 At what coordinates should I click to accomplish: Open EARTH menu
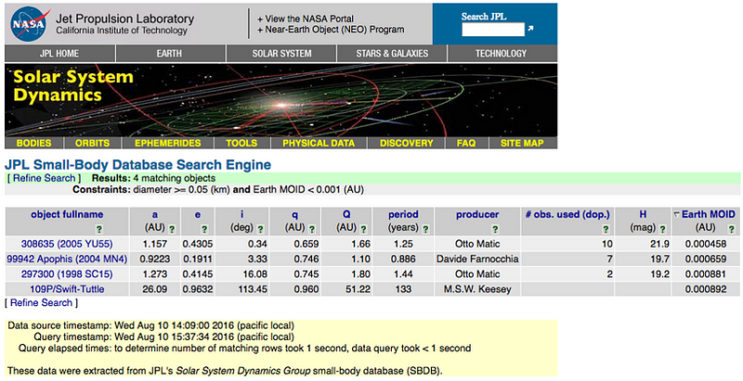coord(170,54)
